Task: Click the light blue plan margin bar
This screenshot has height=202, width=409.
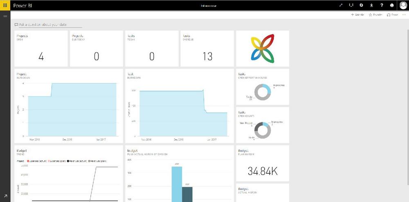Action: (x=177, y=184)
